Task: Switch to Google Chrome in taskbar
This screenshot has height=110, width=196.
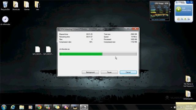Action: point(40,107)
